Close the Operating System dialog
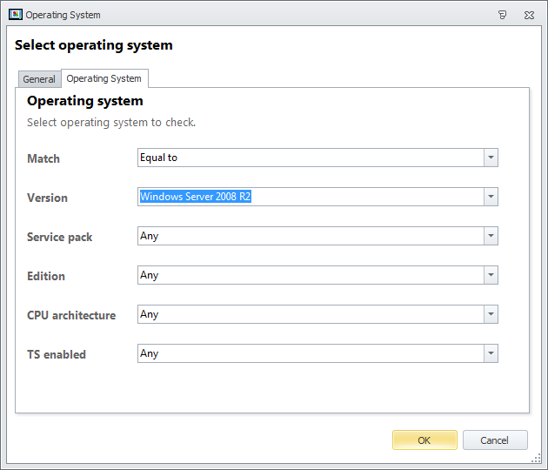 (529, 15)
